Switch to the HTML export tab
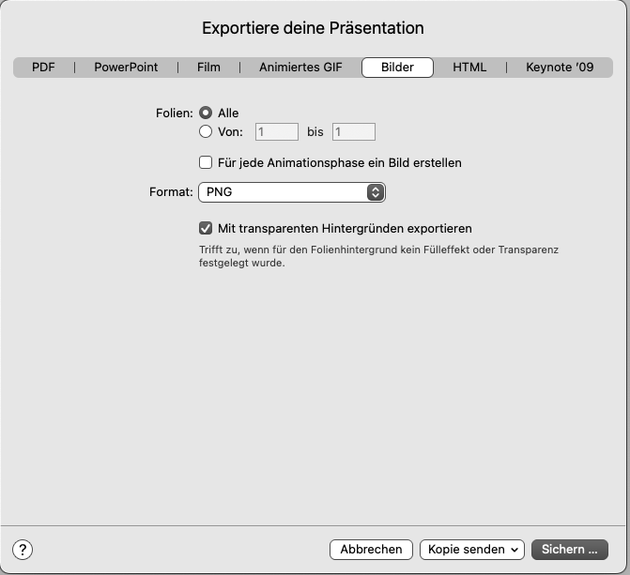Viewport: 630px width, 575px height. 469,68
